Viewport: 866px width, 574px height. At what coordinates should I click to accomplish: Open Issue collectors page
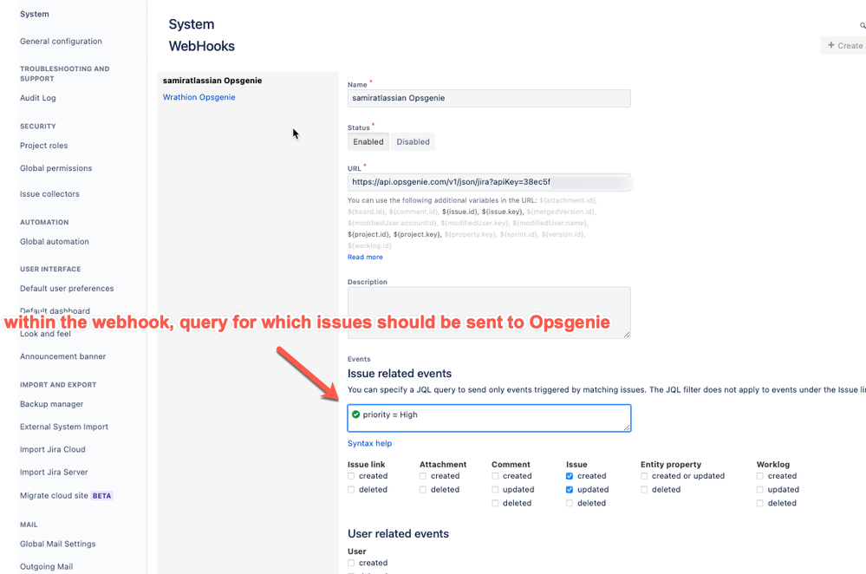[x=49, y=194]
